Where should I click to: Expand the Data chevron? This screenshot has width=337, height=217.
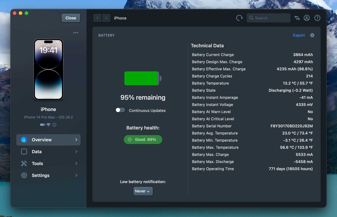[x=76, y=152]
